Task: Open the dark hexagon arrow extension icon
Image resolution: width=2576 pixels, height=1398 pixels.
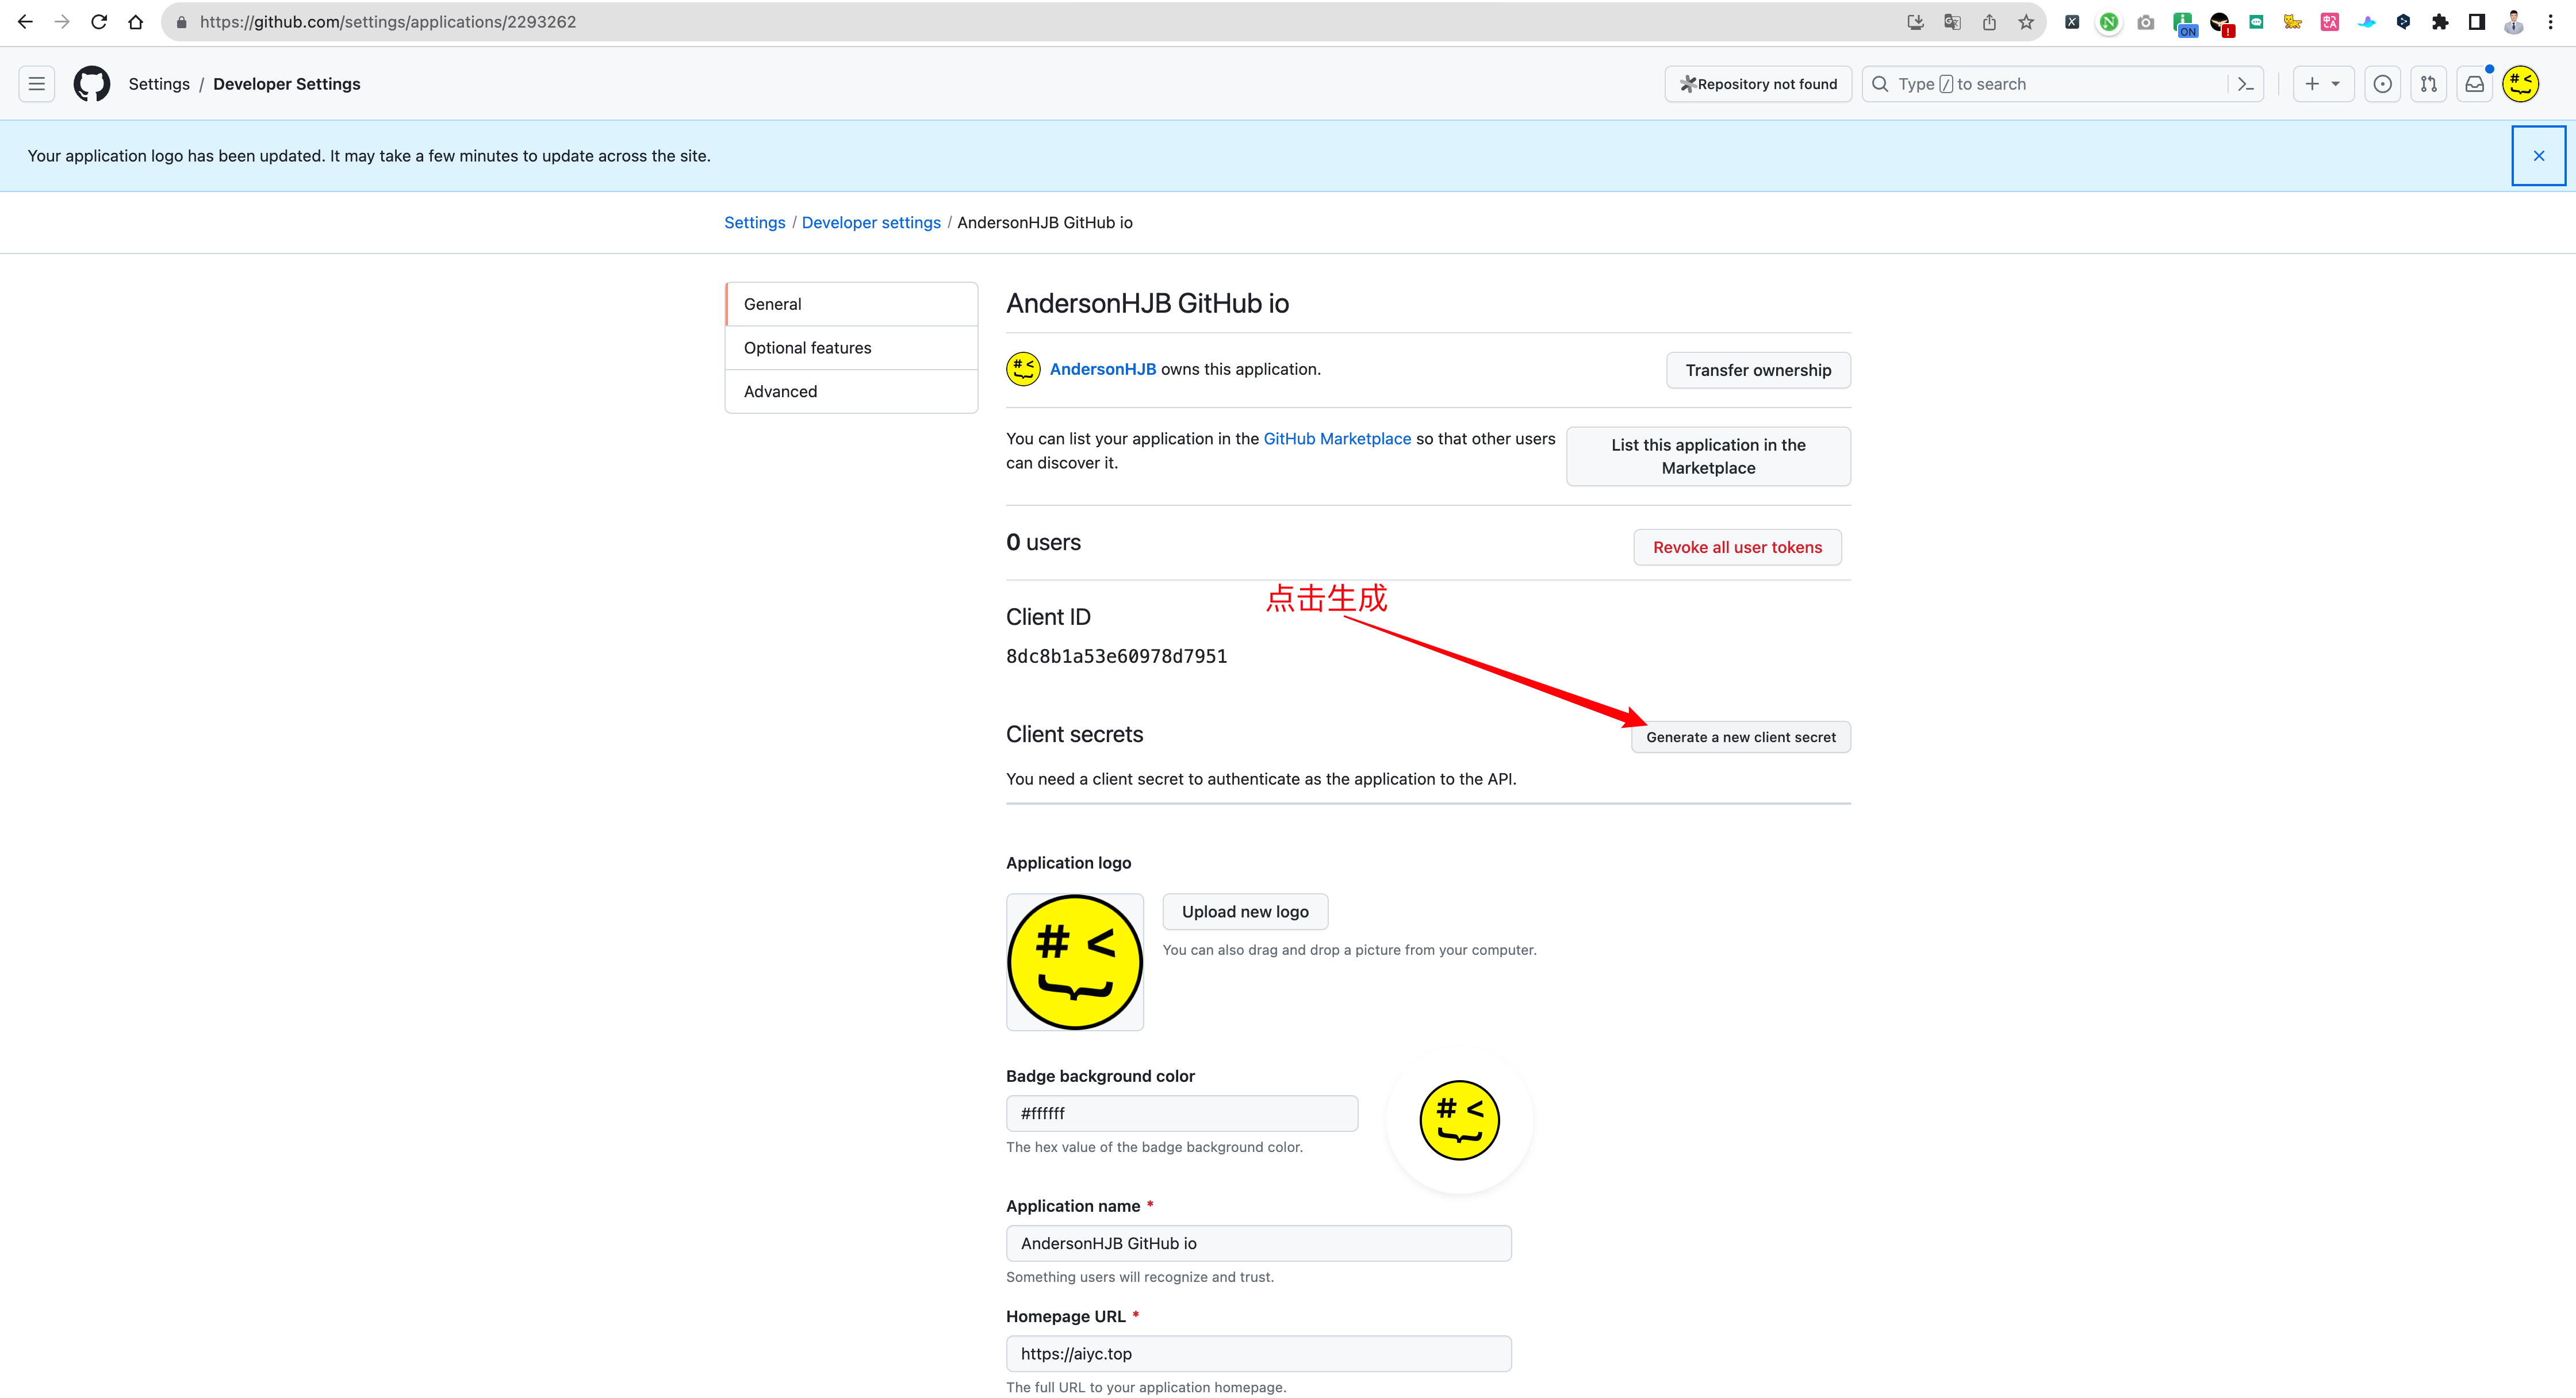Action: [2404, 22]
